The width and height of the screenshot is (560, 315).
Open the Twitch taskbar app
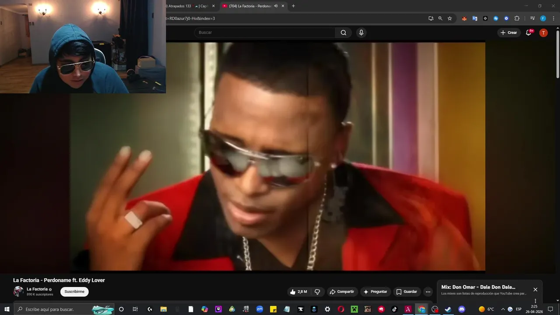tap(218, 309)
